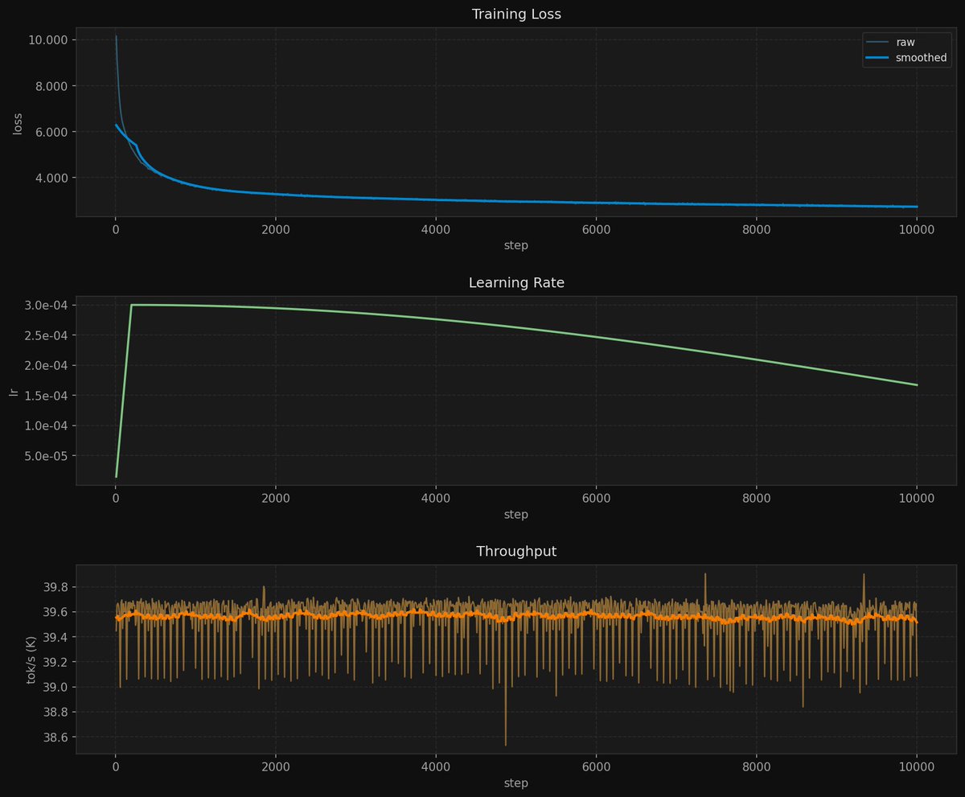Click the "39.2" throughput tick label
Image resolution: width=965 pixels, height=797 pixels.
tap(57, 662)
